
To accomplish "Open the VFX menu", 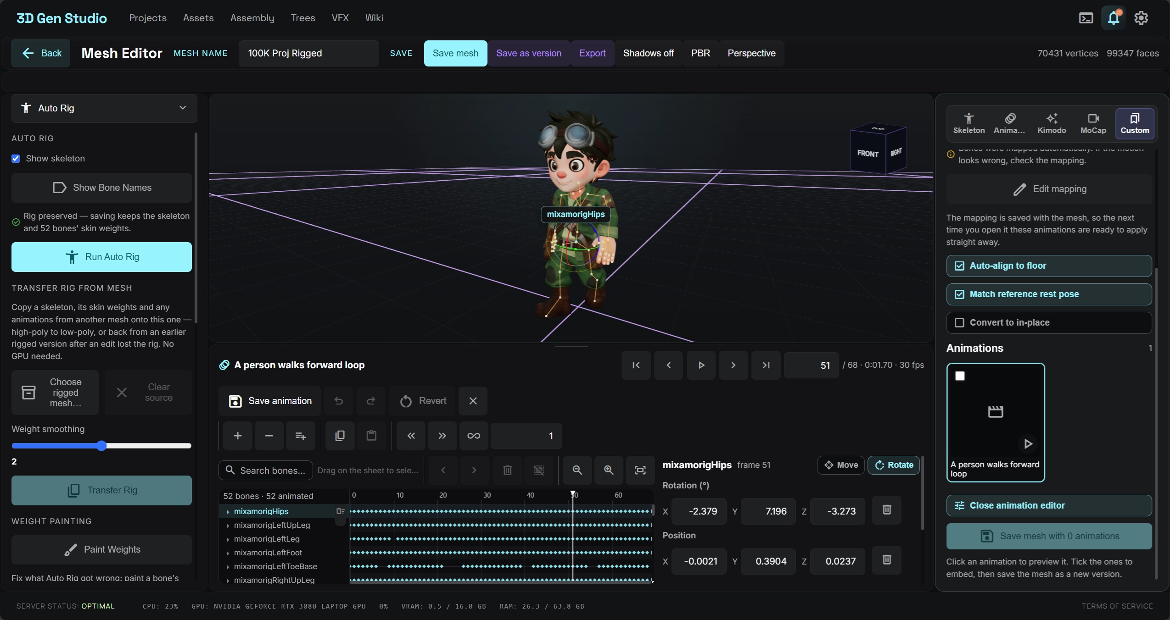I will (340, 18).
